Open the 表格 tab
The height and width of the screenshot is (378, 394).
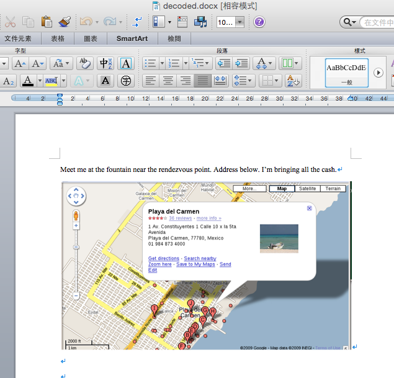[58, 38]
